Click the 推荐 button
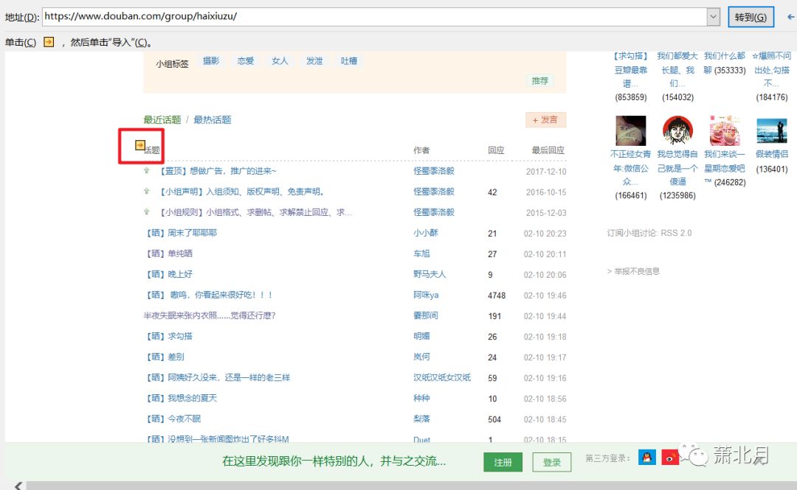Image resolution: width=797 pixels, height=490 pixels. click(539, 80)
